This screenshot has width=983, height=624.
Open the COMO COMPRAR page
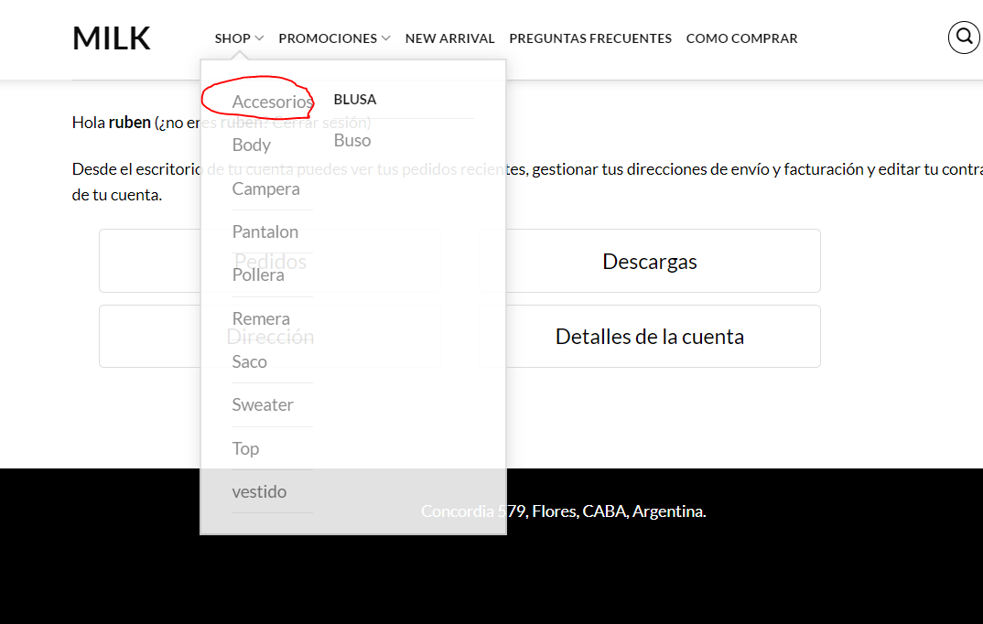tap(741, 38)
